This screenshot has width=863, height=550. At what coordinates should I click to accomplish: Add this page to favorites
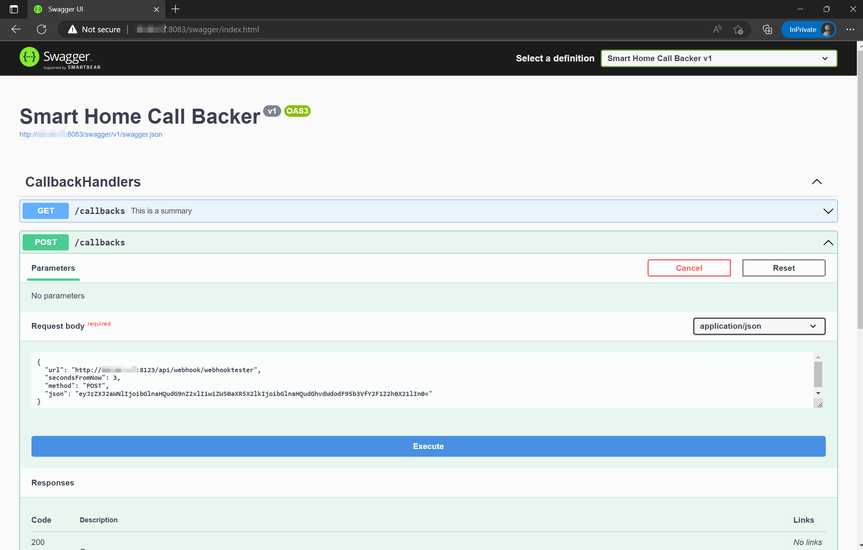coord(738,29)
